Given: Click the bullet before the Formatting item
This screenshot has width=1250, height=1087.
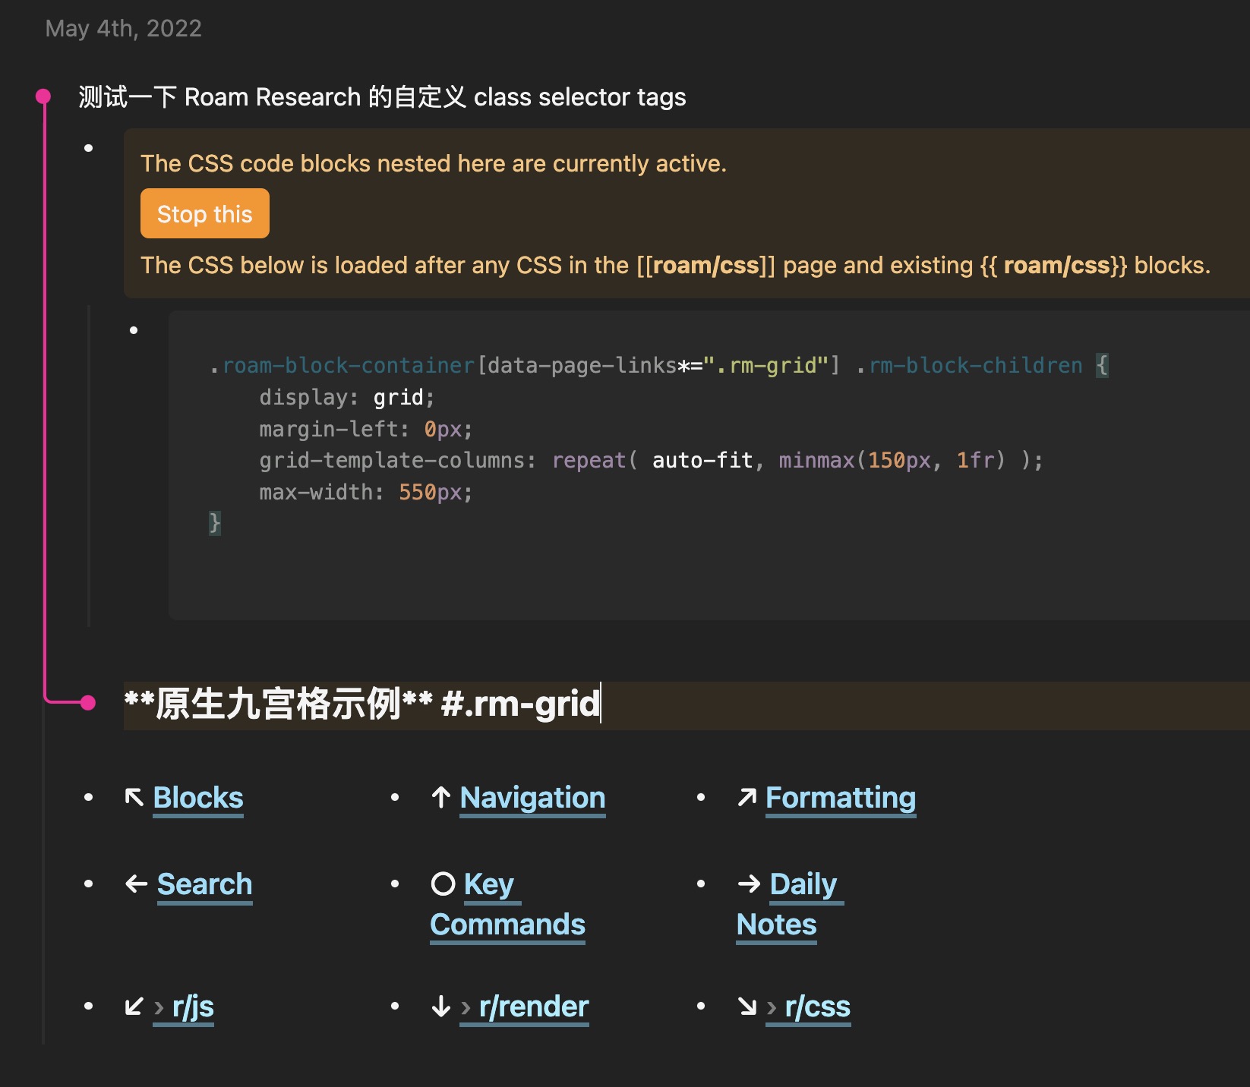Looking at the screenshot, I should tap(701, 797).
